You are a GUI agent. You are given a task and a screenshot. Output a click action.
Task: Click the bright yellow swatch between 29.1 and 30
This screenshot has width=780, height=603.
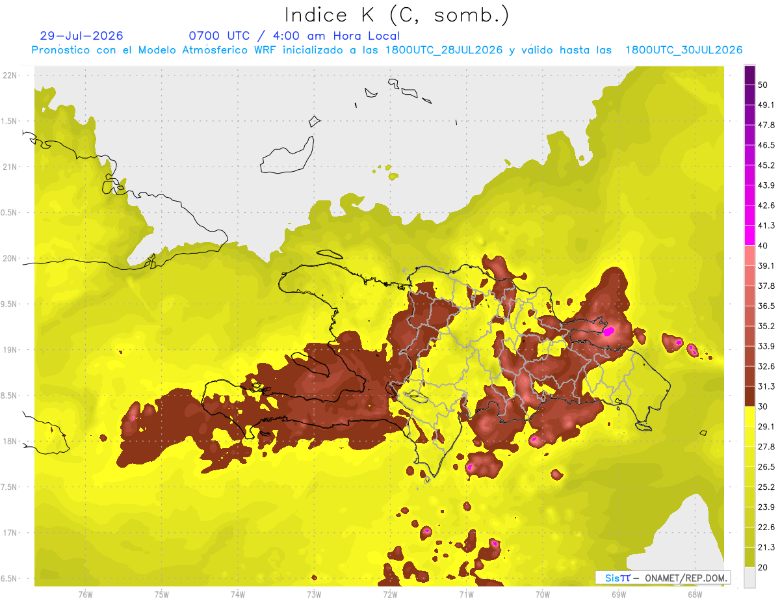click(x=749, y=416)
